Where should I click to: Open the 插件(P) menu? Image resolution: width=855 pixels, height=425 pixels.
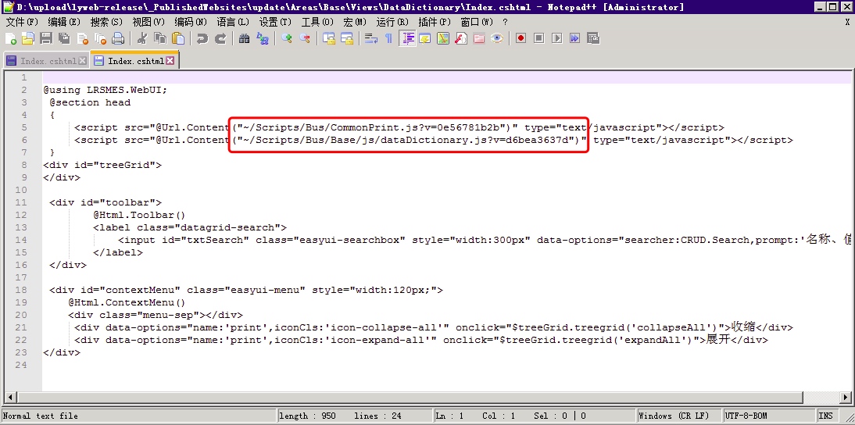pos(435,22)
